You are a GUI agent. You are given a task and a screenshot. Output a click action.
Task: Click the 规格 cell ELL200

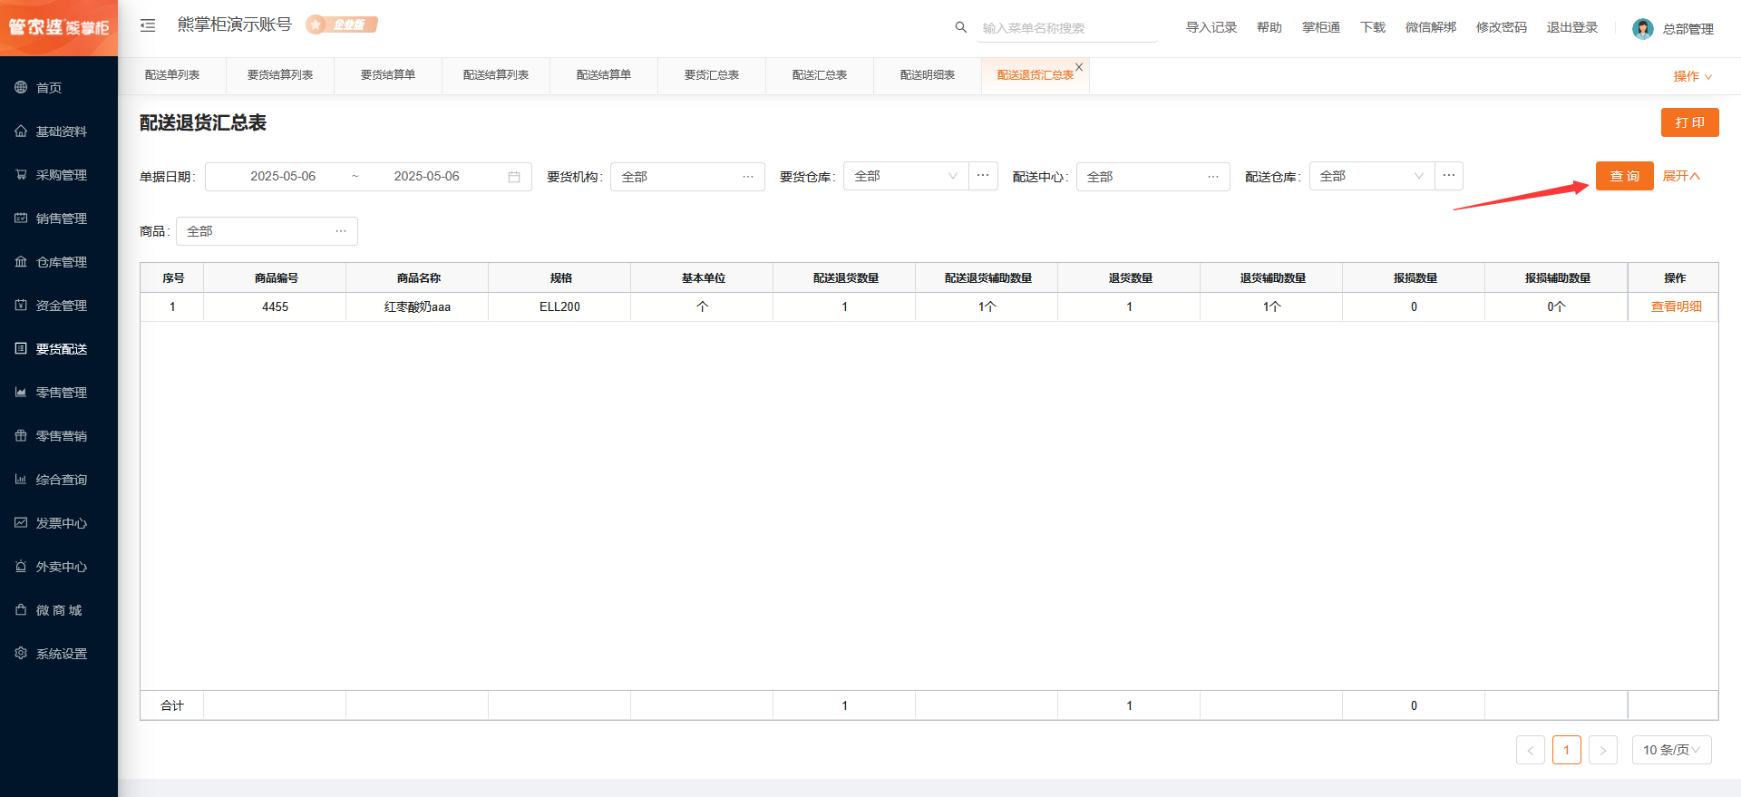[560, 307]
